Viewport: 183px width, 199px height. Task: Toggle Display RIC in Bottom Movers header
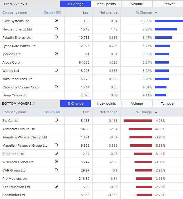(x=52, y=112)
